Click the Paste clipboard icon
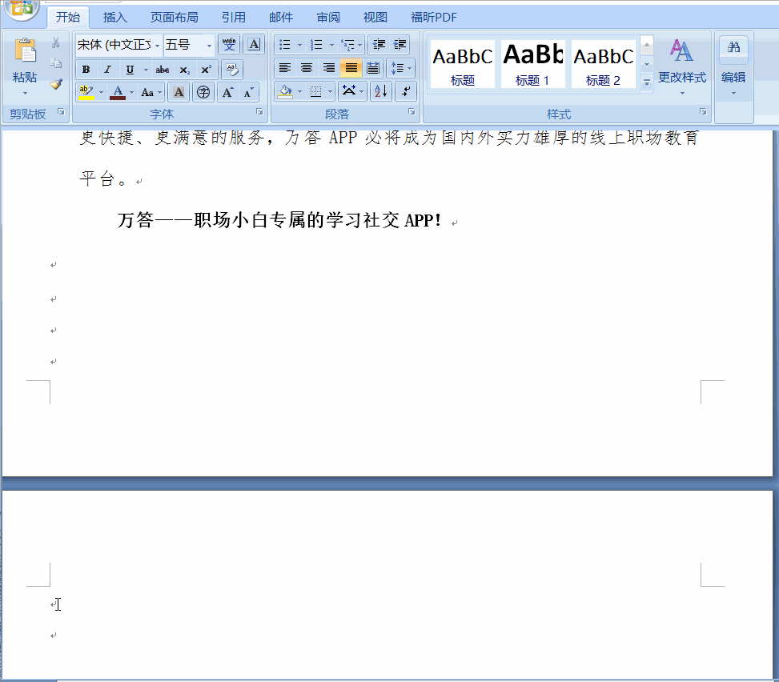 point(25,50)
